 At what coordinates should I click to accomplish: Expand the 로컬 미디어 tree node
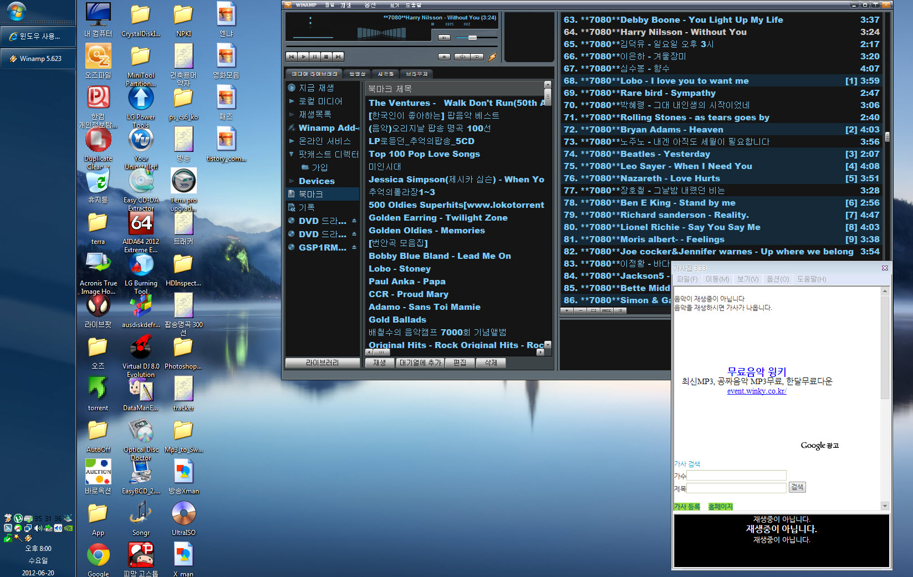(x=292, y=101)
